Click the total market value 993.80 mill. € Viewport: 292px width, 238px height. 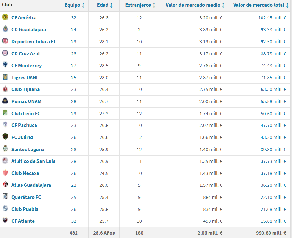pos(271,233)
